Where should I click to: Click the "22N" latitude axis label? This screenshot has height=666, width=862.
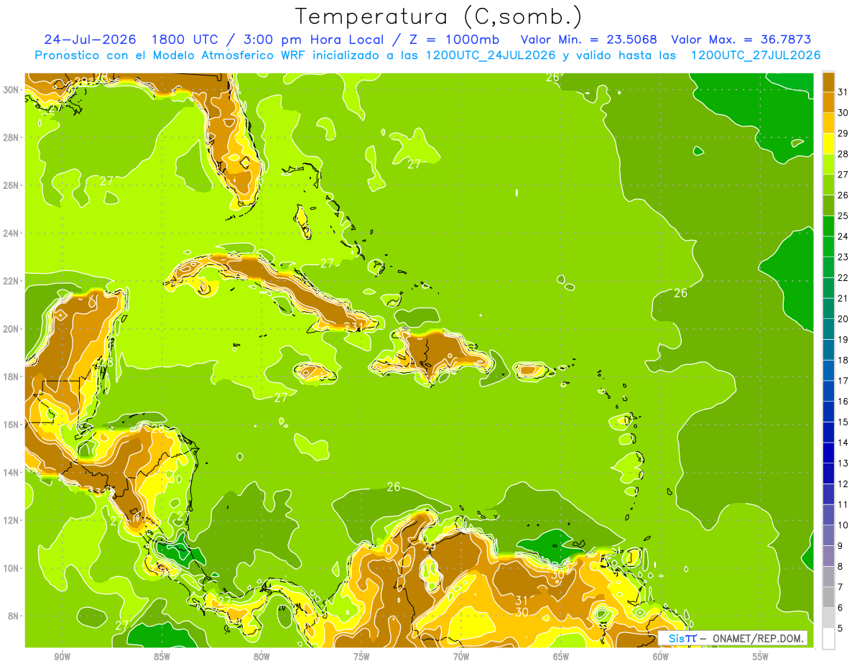tap(11, 281)
